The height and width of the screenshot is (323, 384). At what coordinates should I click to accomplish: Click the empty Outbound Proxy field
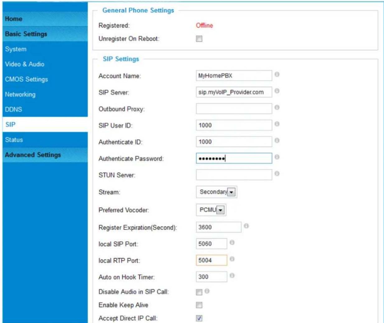pos(234,109)
